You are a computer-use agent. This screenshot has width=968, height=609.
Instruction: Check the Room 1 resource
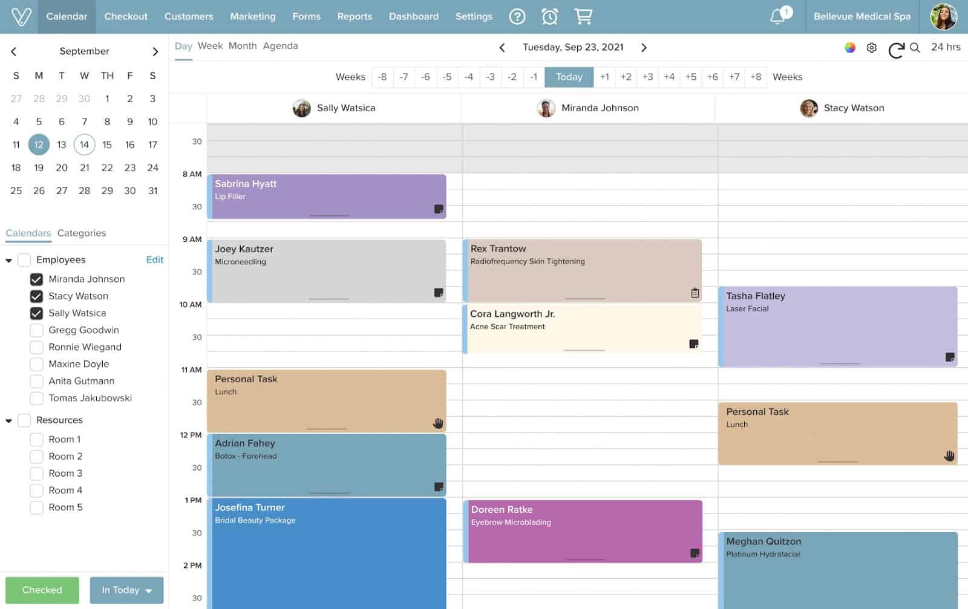coord(36,440)
